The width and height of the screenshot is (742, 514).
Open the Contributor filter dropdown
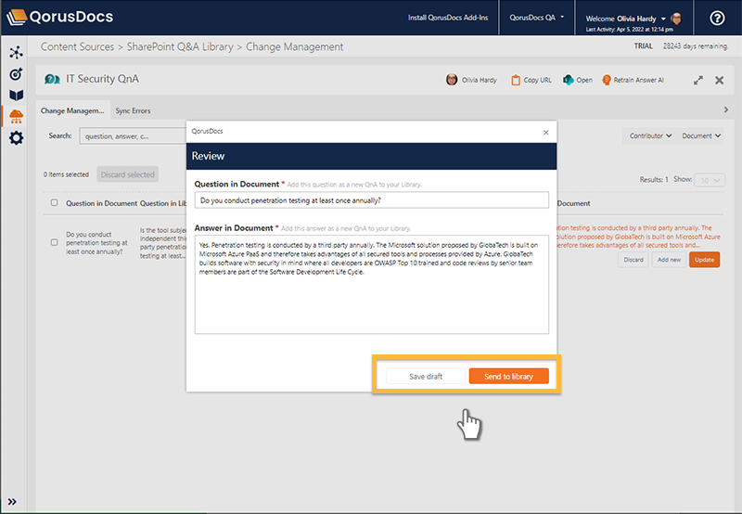click(650, 135)
